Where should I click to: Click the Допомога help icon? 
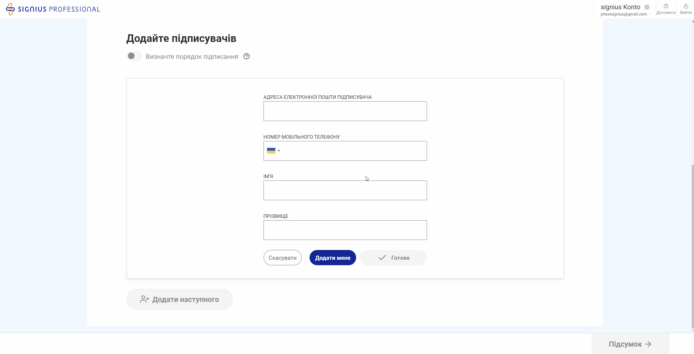(x=666, y=6)
